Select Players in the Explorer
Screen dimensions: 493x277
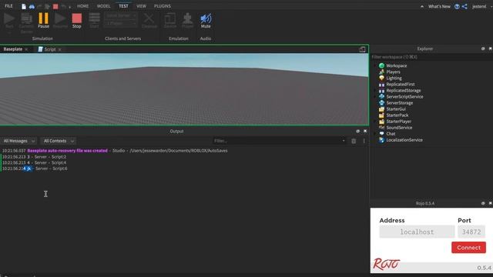pos(393,72)
